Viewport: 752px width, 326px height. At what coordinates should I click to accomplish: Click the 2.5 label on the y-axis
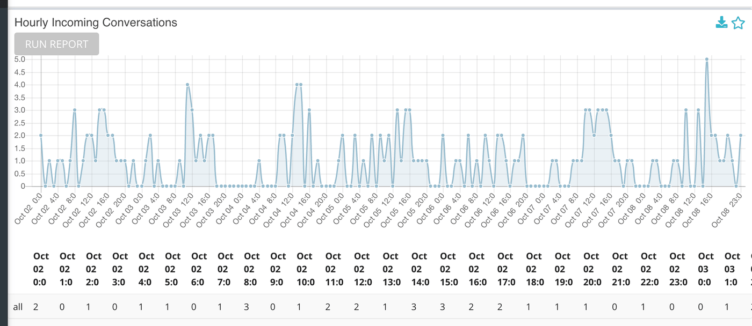[x=19, y=123]
